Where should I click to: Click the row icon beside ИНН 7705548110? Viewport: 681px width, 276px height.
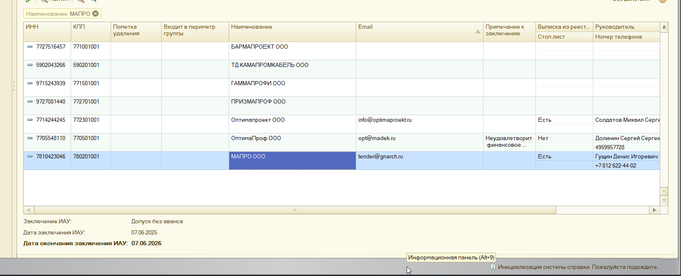pos(30,138)
